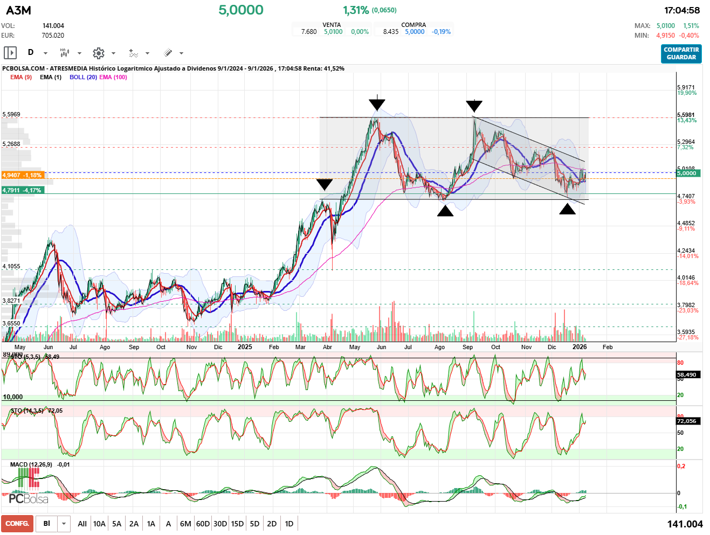
Task: Click the red CONFG. button
Action: (x=17, y=524)
